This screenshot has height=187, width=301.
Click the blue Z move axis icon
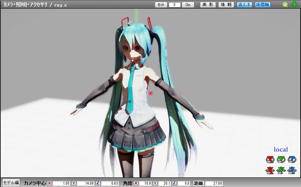point(292,170)
